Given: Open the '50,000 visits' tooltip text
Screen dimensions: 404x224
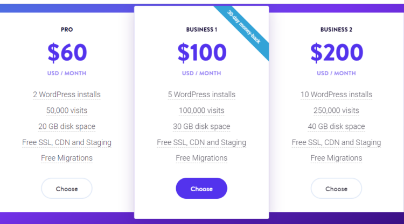Looking at the screenshot, I should [x=67, y=111].
